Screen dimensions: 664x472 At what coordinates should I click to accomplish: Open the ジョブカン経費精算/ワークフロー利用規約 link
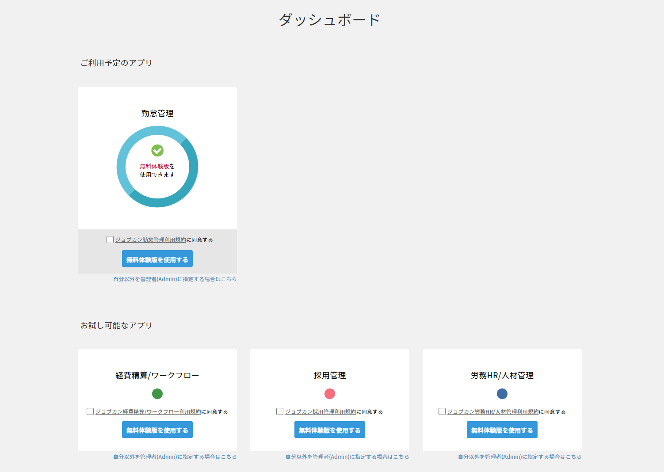click(x=148, y=412)
